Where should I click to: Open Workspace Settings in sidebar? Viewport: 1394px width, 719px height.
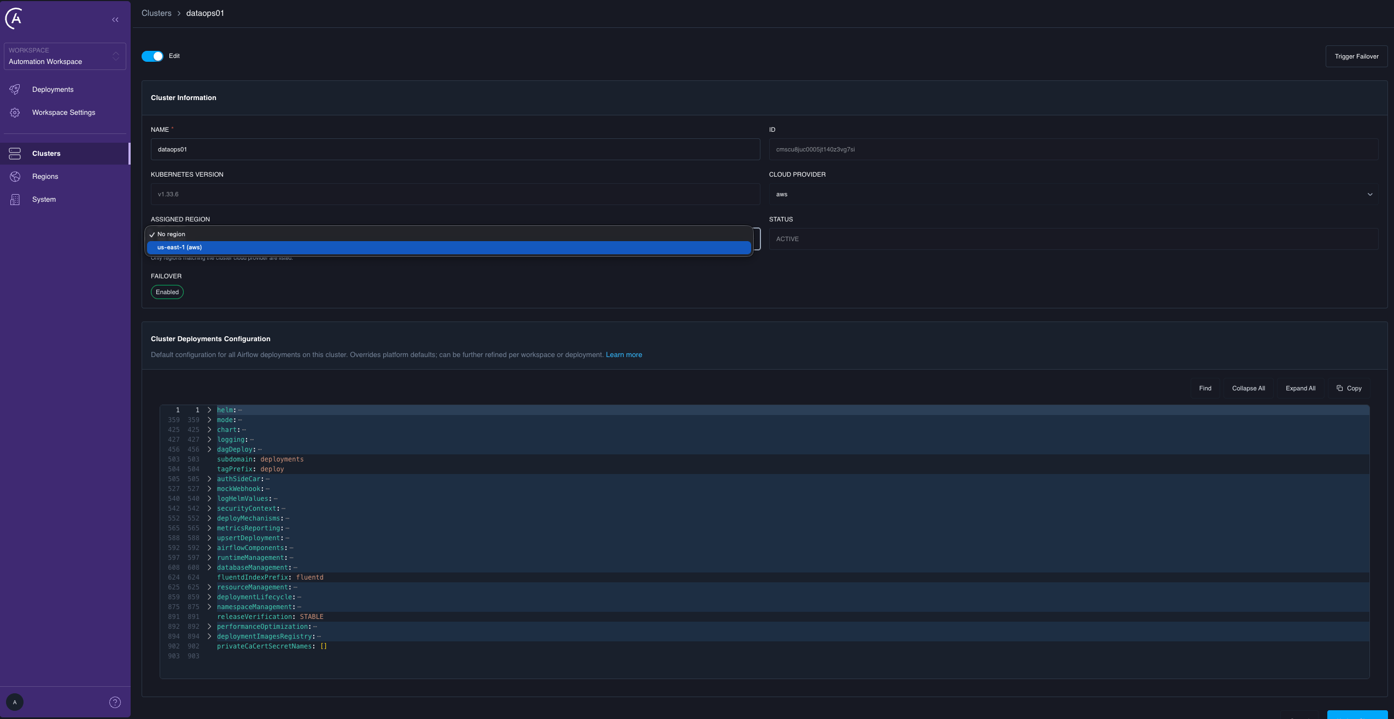(x=65, y=113)
